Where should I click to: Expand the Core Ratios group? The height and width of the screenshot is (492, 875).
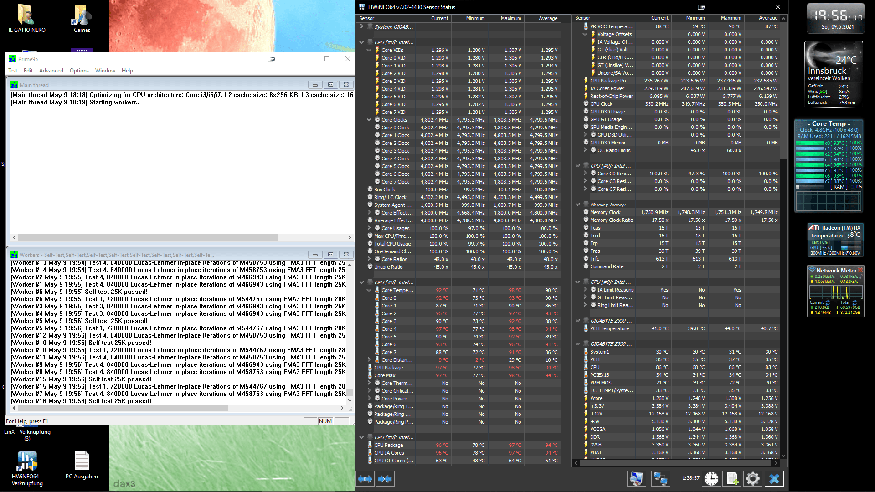pos(369,259)
